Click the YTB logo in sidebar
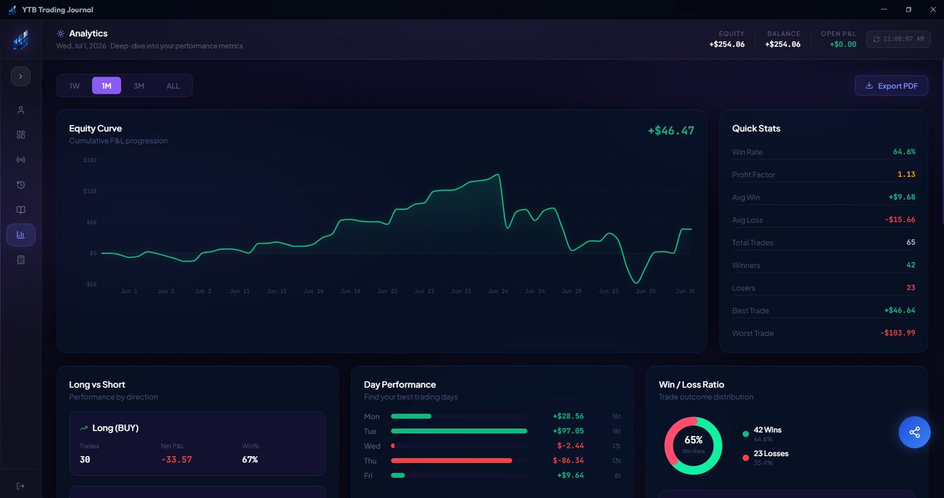The height and width of the screenshot is (498, 944). [21, 40]
